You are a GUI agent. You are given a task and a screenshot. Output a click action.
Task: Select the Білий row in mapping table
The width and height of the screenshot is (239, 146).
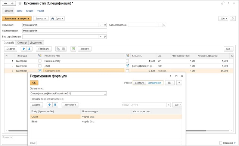106,122
